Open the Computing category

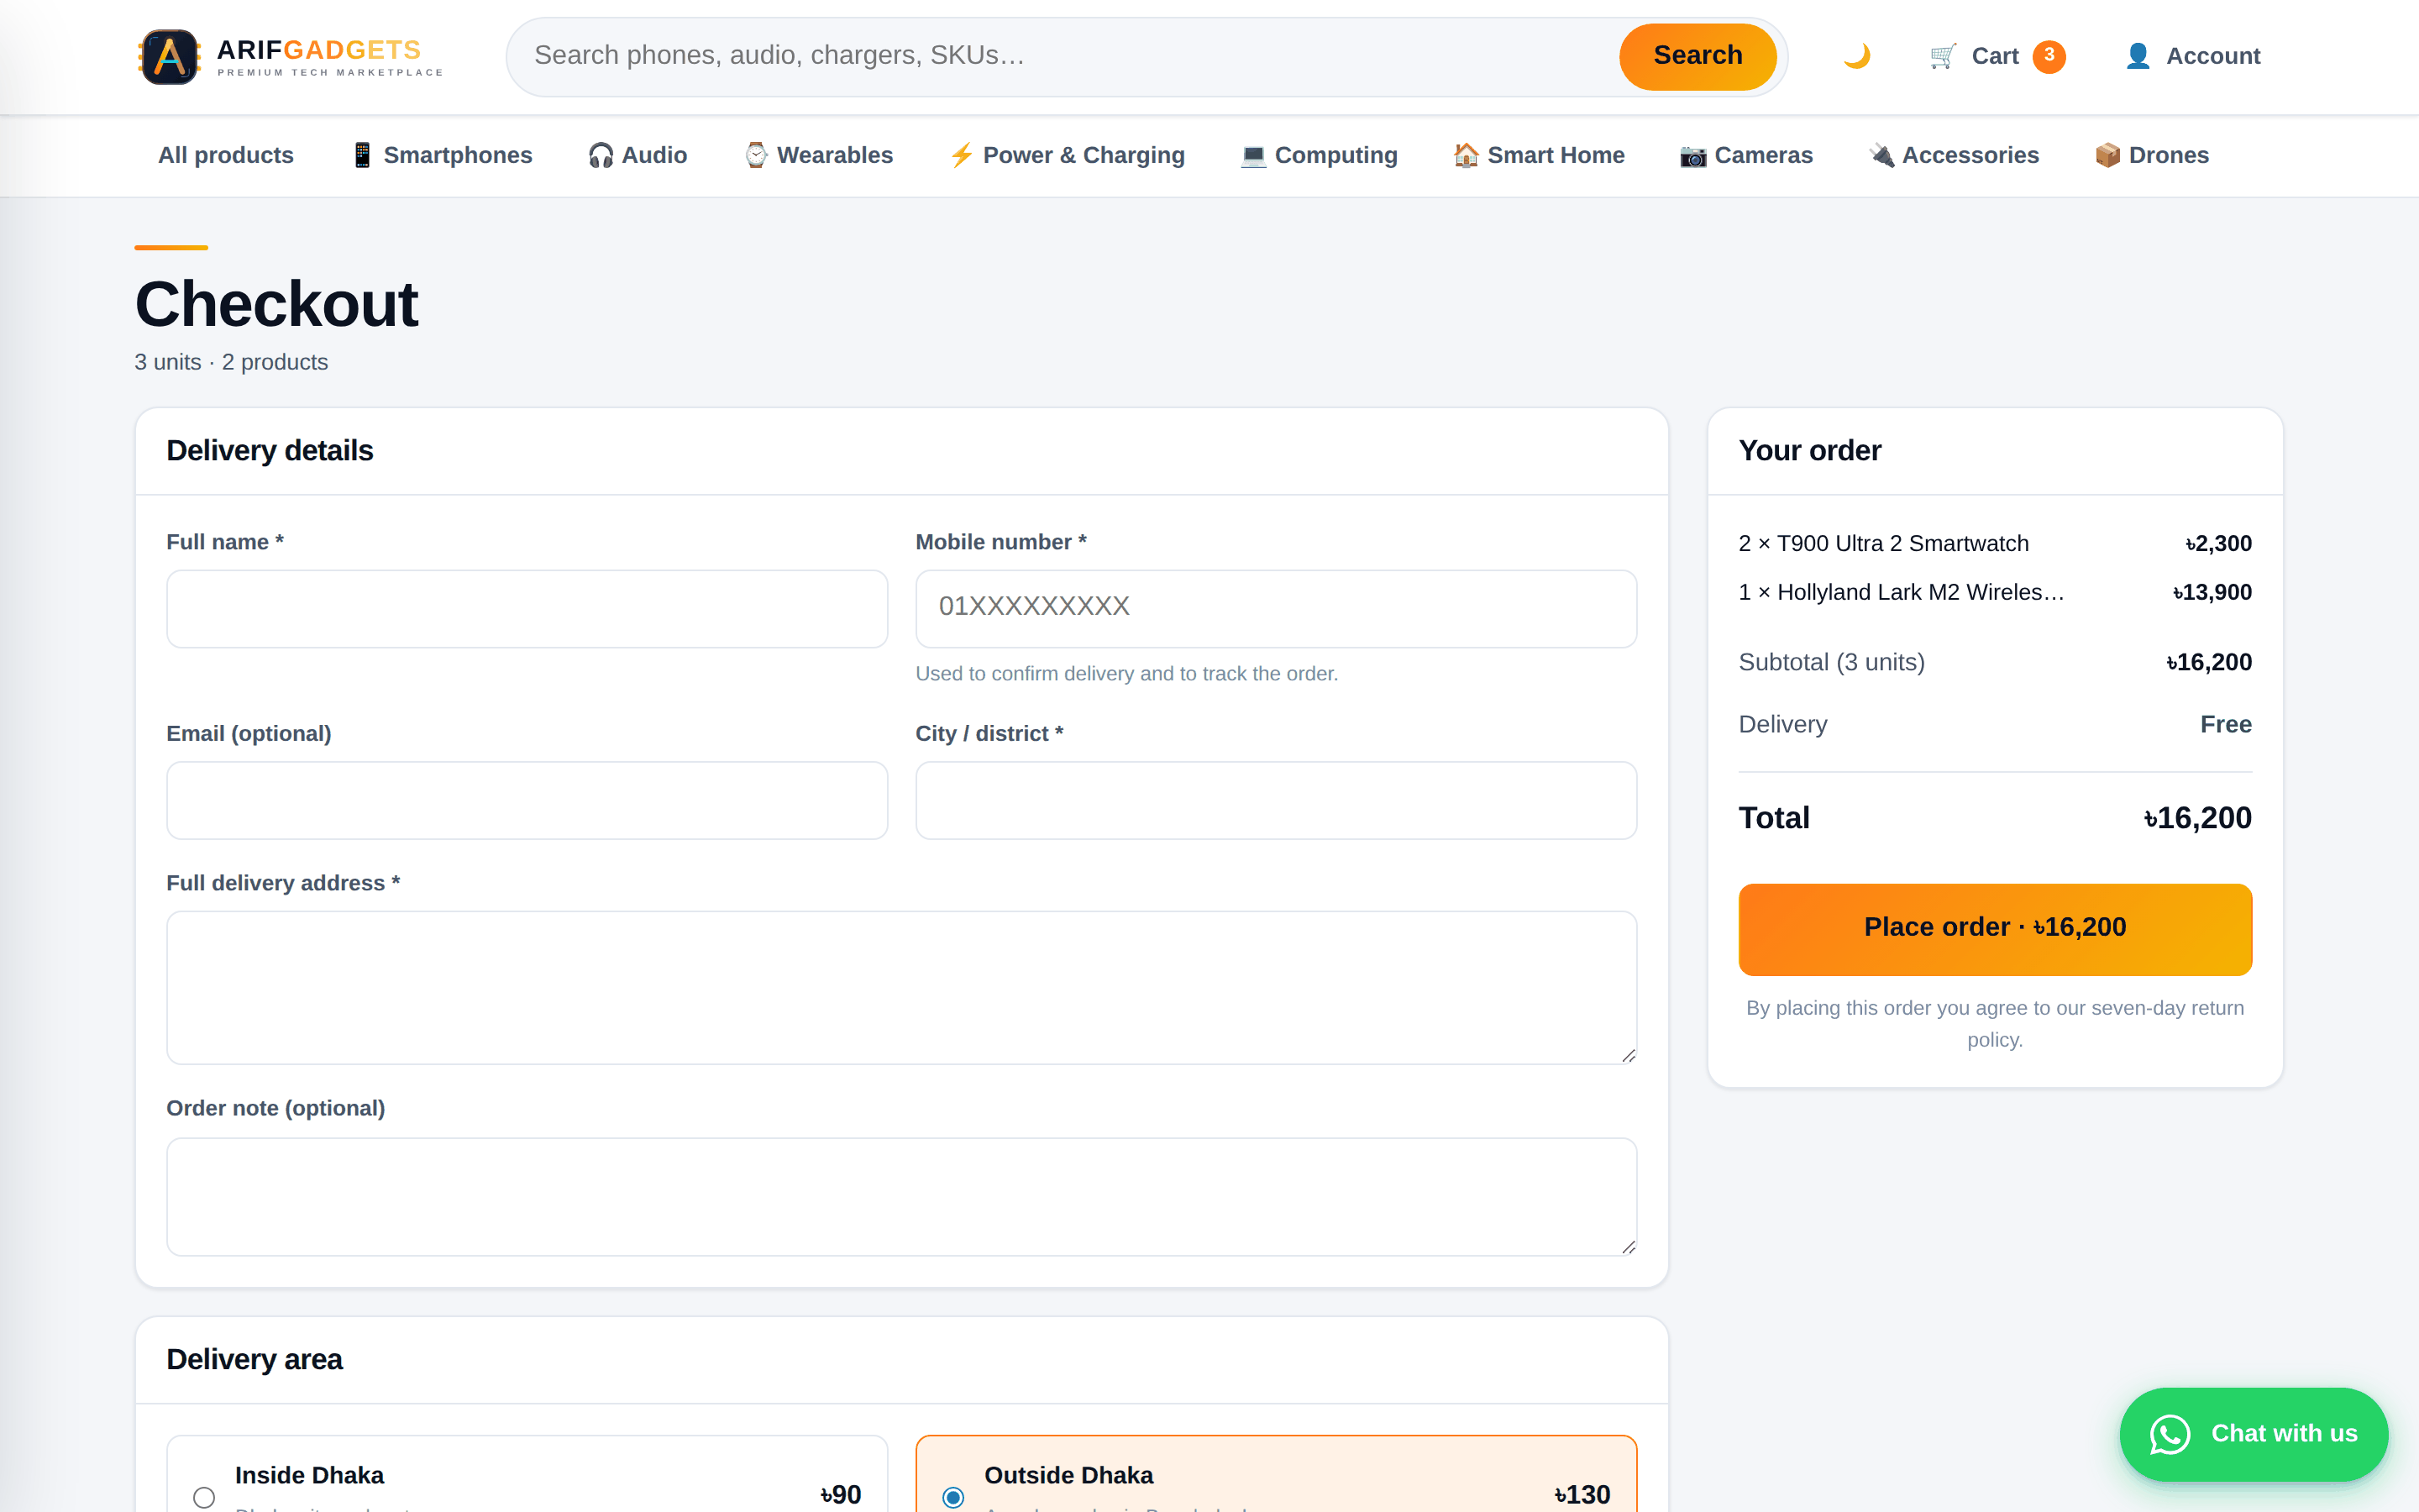pyautogui.click(x=1320, y=155)
